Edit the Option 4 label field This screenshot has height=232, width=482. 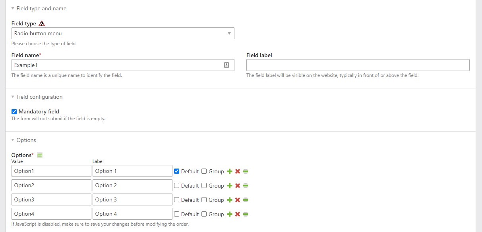[132, 214]
